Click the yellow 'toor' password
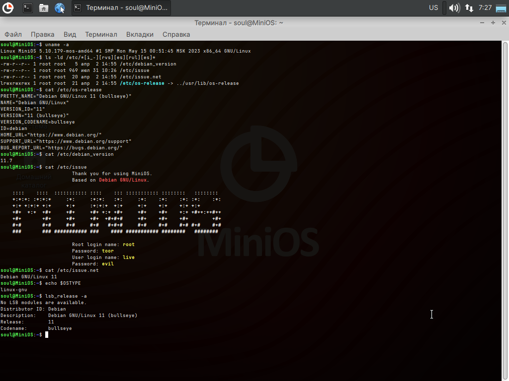The image size is (509, 381). tap(108, 251)
